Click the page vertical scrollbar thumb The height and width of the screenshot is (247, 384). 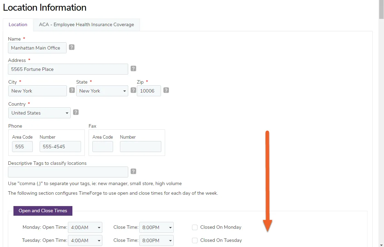click(x=381, y=9)
